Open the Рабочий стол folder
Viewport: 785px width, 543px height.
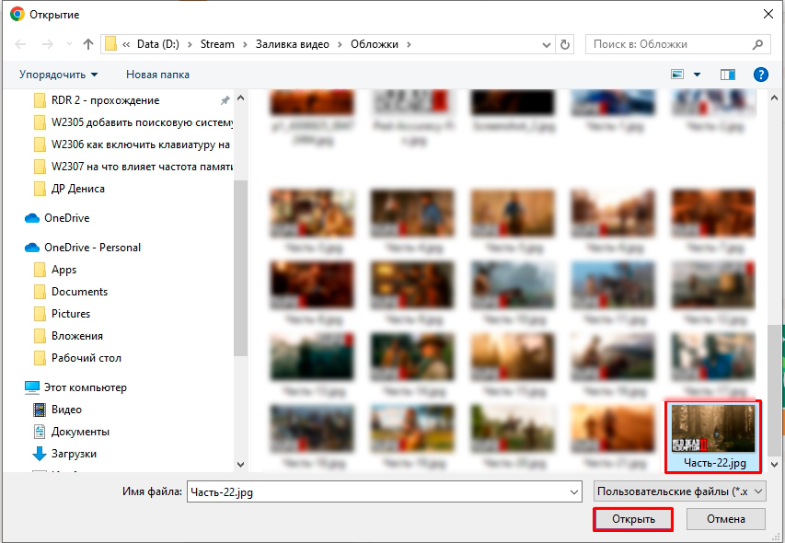coord(87,358)
